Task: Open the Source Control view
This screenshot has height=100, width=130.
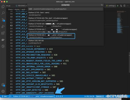Action: 3,20
